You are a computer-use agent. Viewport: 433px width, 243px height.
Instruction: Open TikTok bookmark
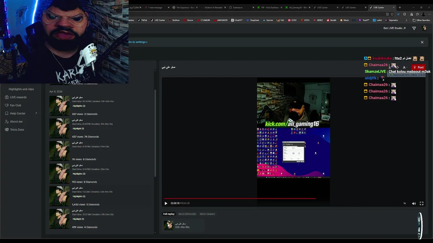point(142,20)
